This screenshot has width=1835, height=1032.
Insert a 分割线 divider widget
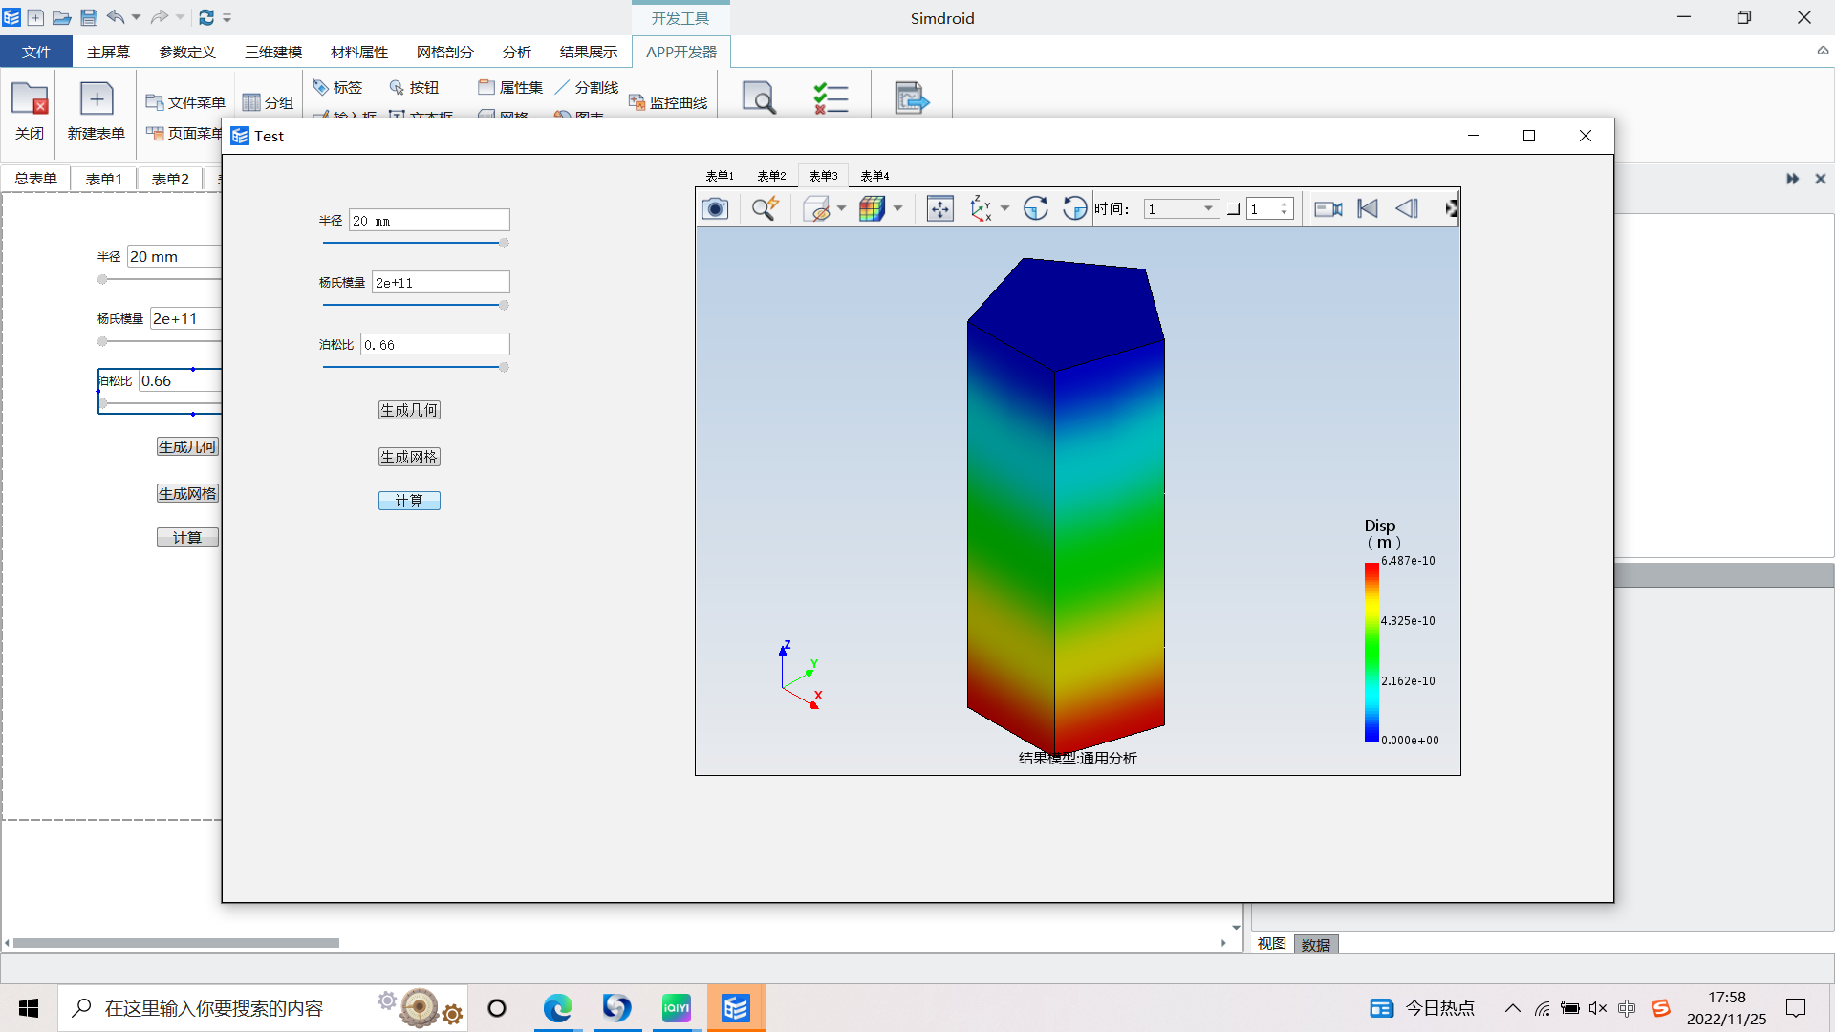coord(587,87)
